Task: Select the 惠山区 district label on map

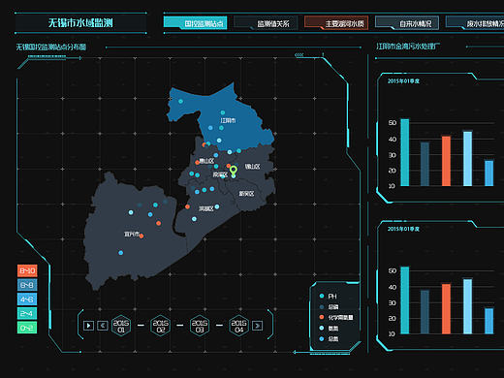Action: 206,161
